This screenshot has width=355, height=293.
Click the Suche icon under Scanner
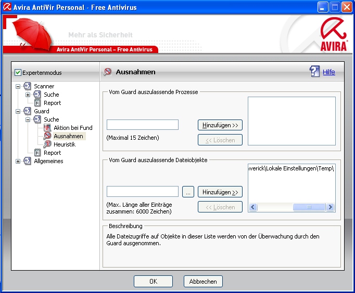[x=37, y=95]
